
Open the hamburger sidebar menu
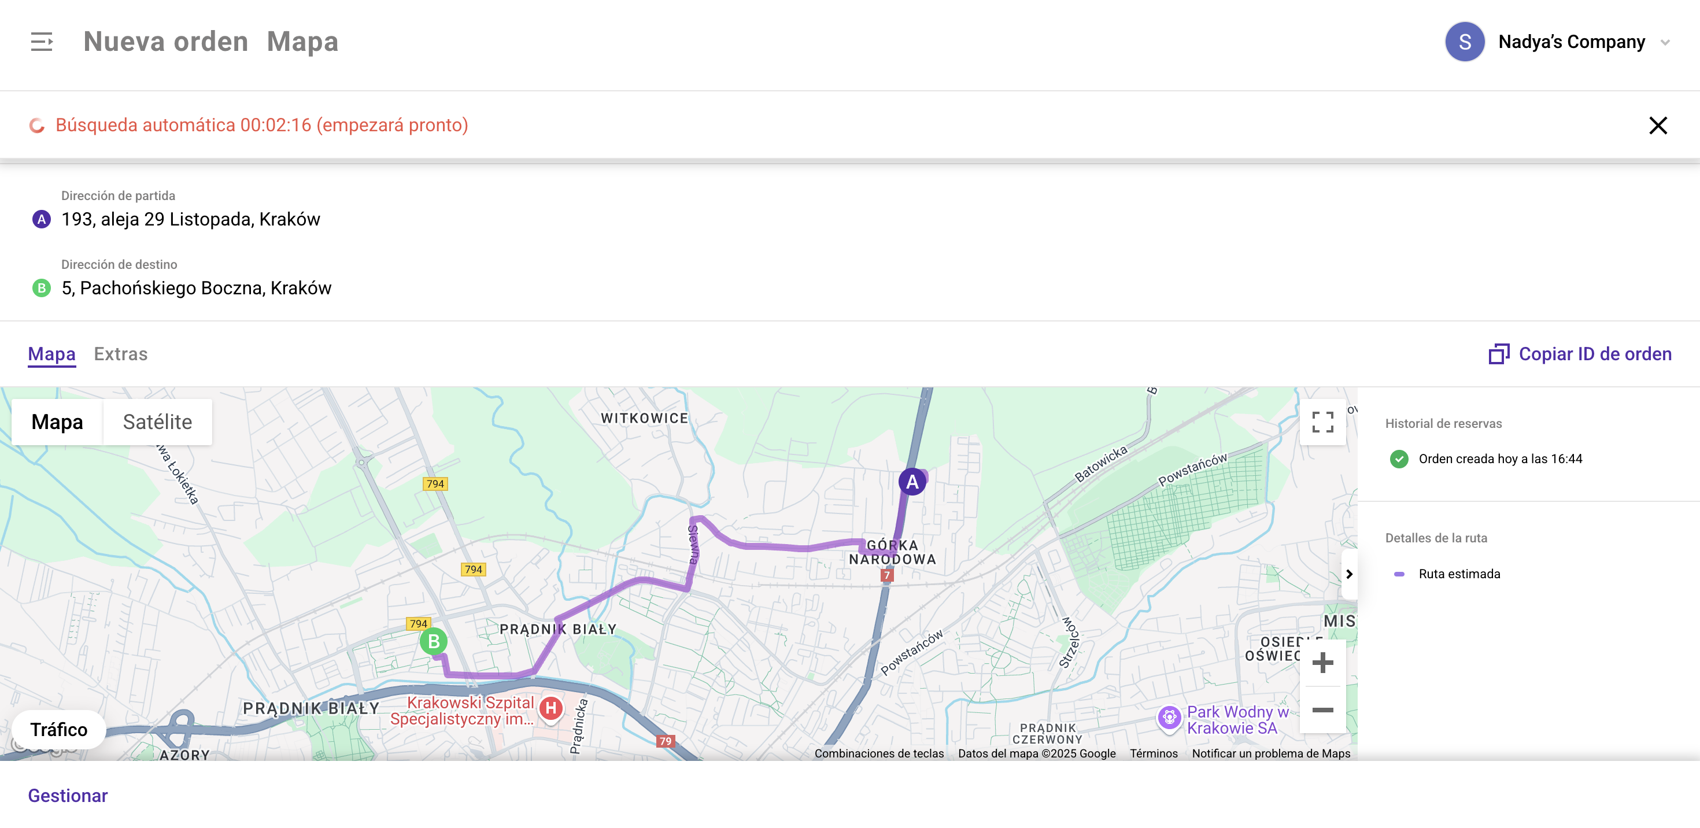pyautogui.click(x=42, y=42)
